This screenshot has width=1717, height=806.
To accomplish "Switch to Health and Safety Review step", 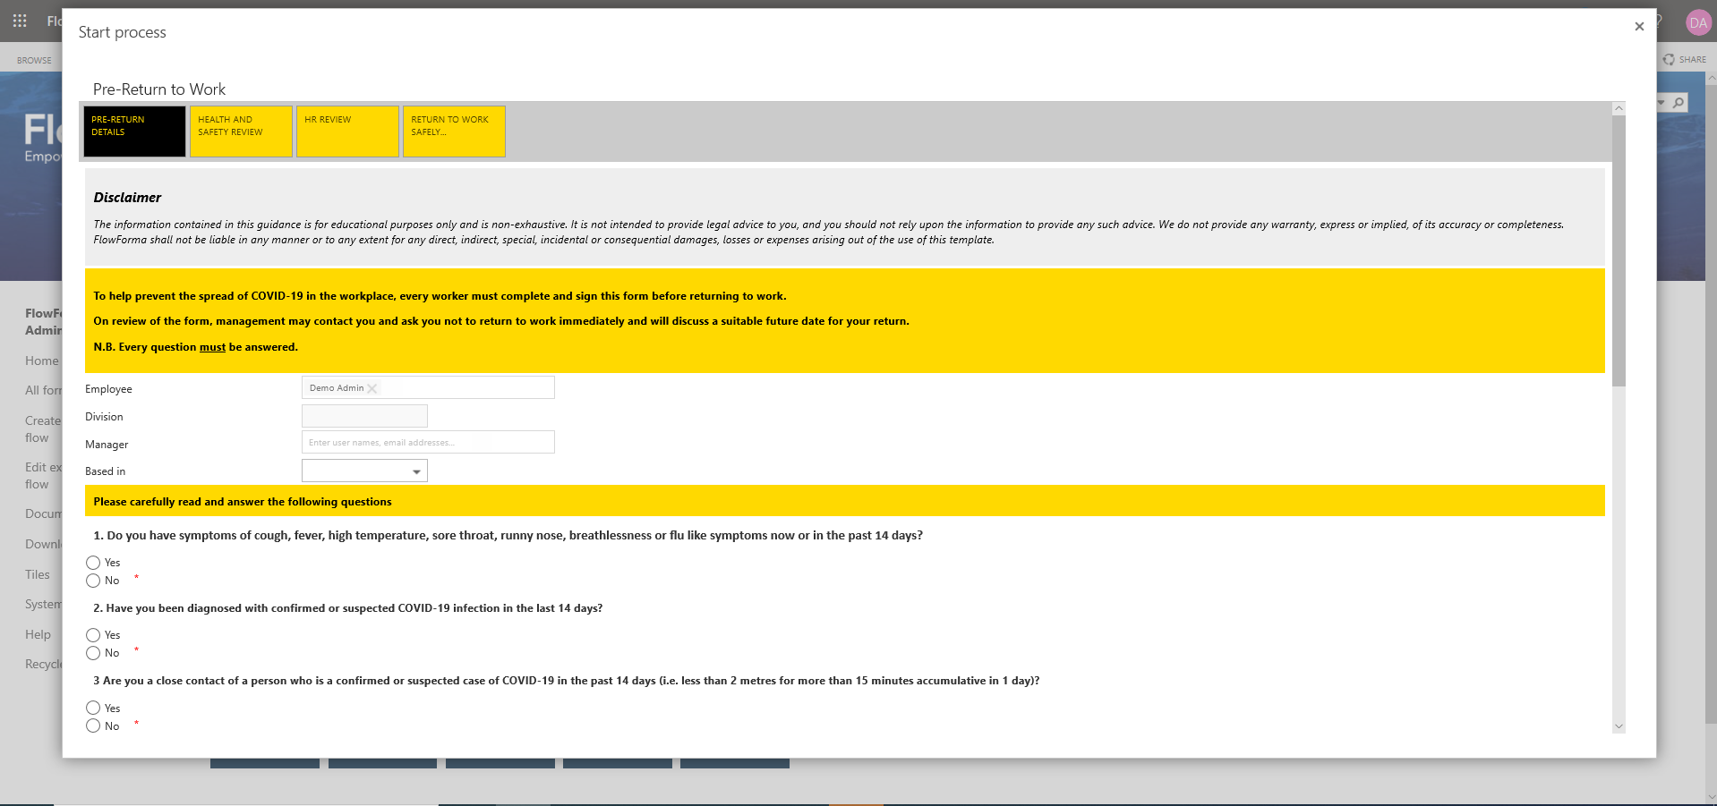I will (241, 132).
